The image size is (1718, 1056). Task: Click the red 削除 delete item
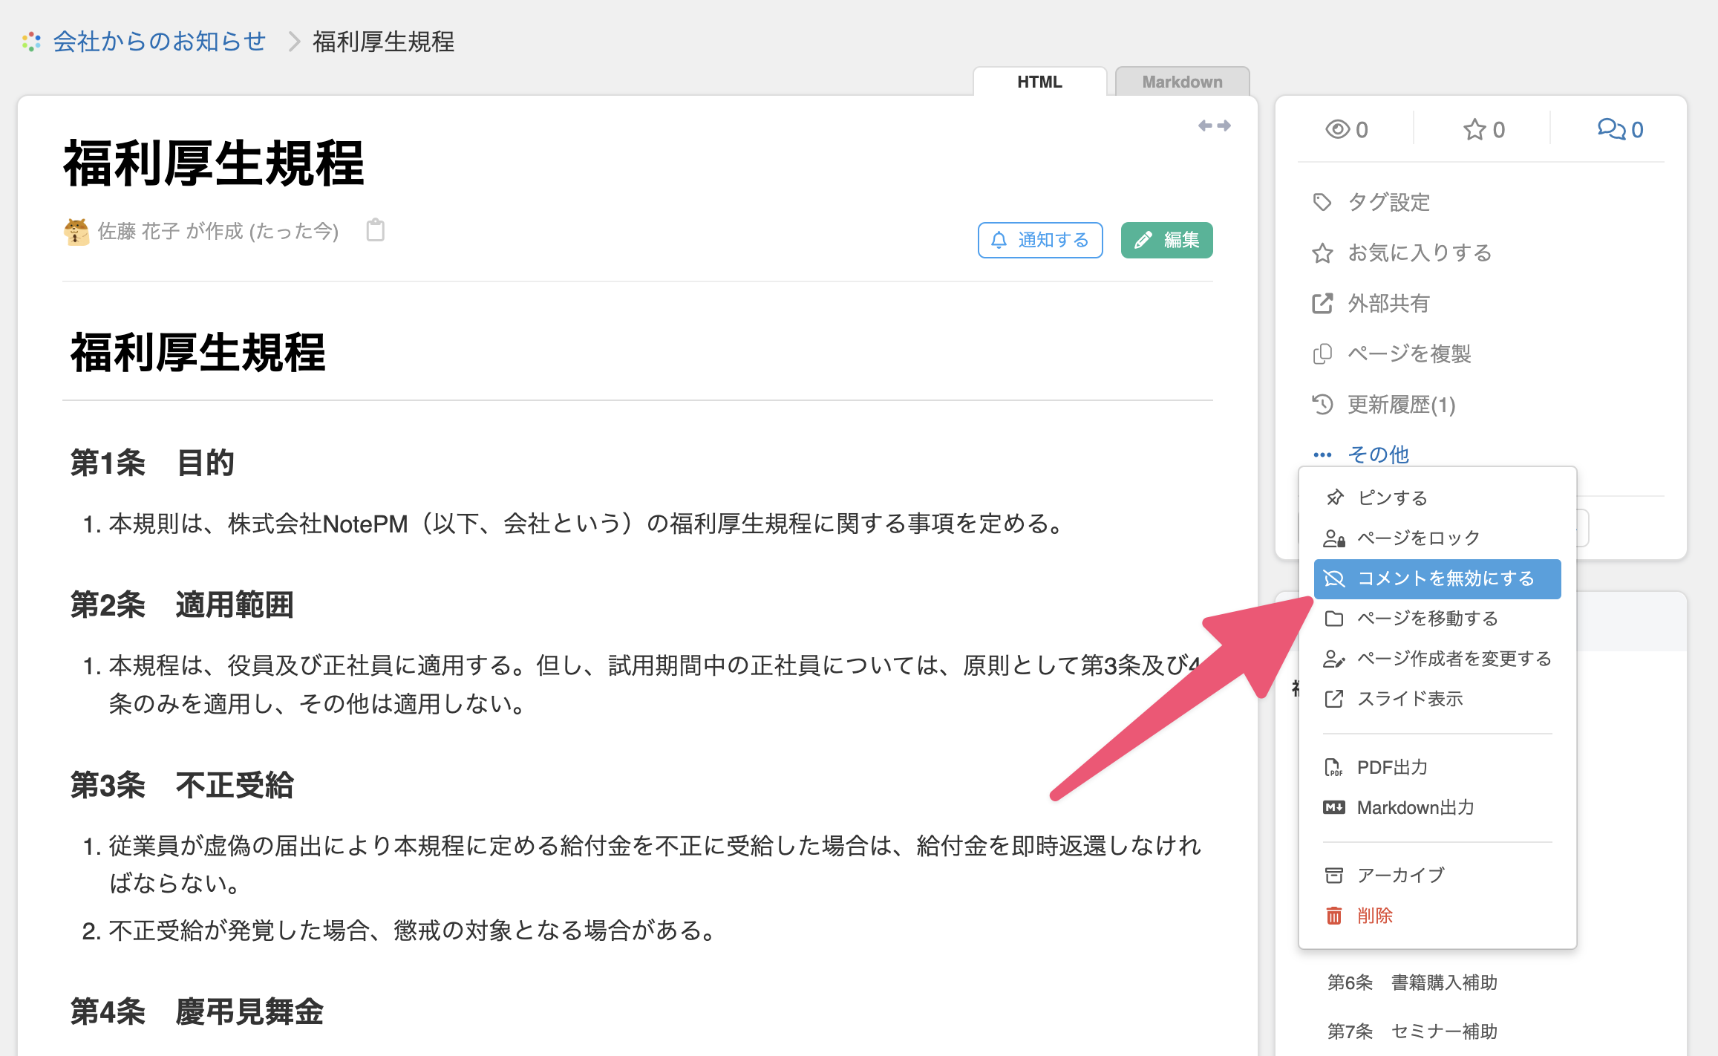(x=1437, y=916)
